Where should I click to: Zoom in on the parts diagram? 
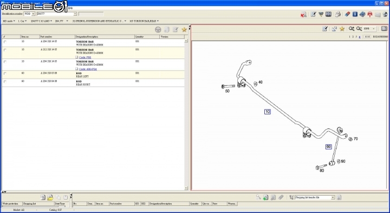click(351, 29)
